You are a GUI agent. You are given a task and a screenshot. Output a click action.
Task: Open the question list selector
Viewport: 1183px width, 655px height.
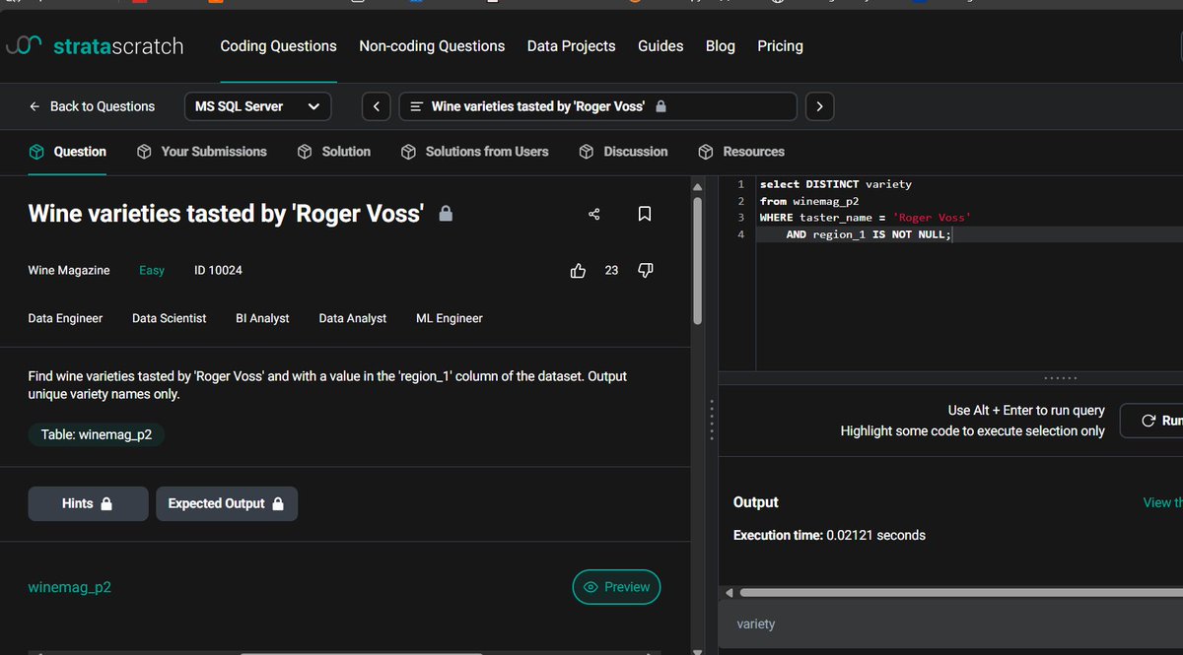[597, 106]
